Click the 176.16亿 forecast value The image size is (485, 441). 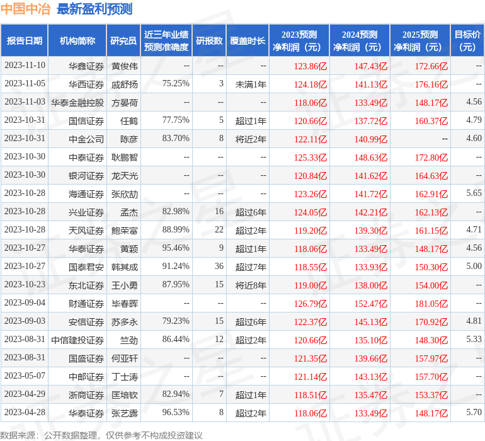click(431, 84)
